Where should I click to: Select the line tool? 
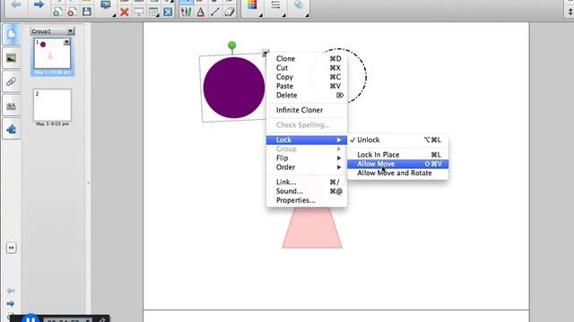coord(215,12)
